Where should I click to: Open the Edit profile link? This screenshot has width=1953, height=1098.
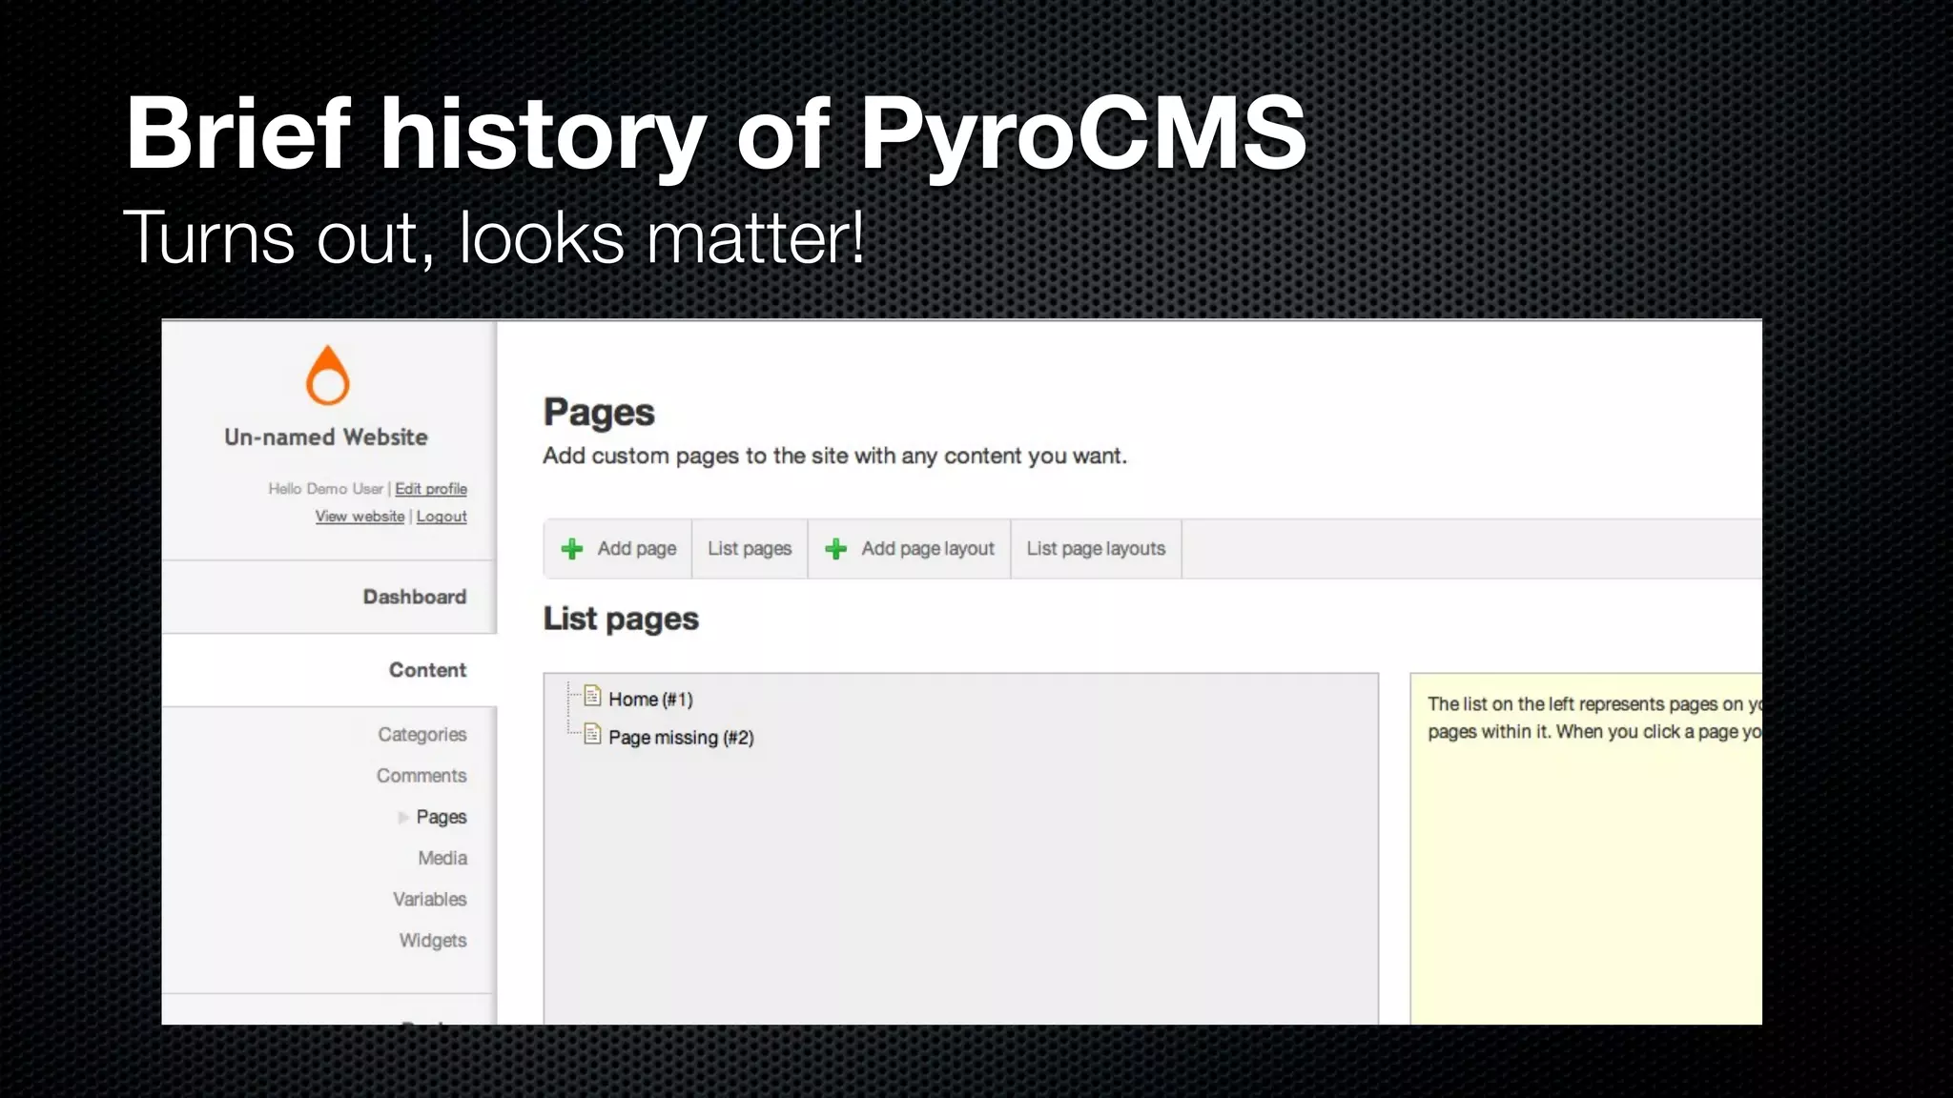click(431, 489)
